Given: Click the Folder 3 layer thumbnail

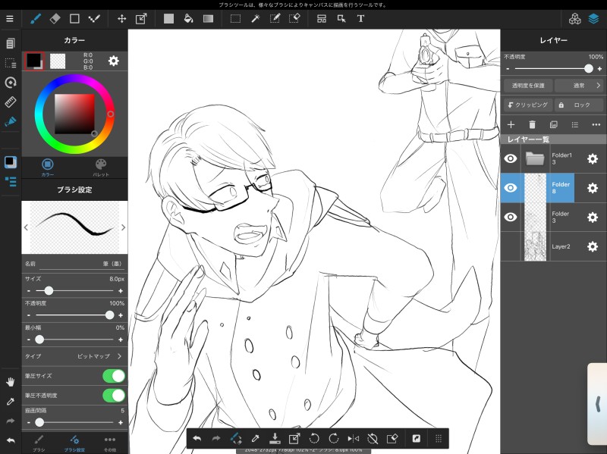Looking at the screenshot, I should [535, 217].
